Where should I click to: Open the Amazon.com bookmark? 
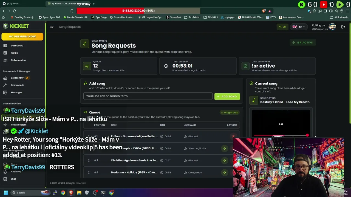291,17
